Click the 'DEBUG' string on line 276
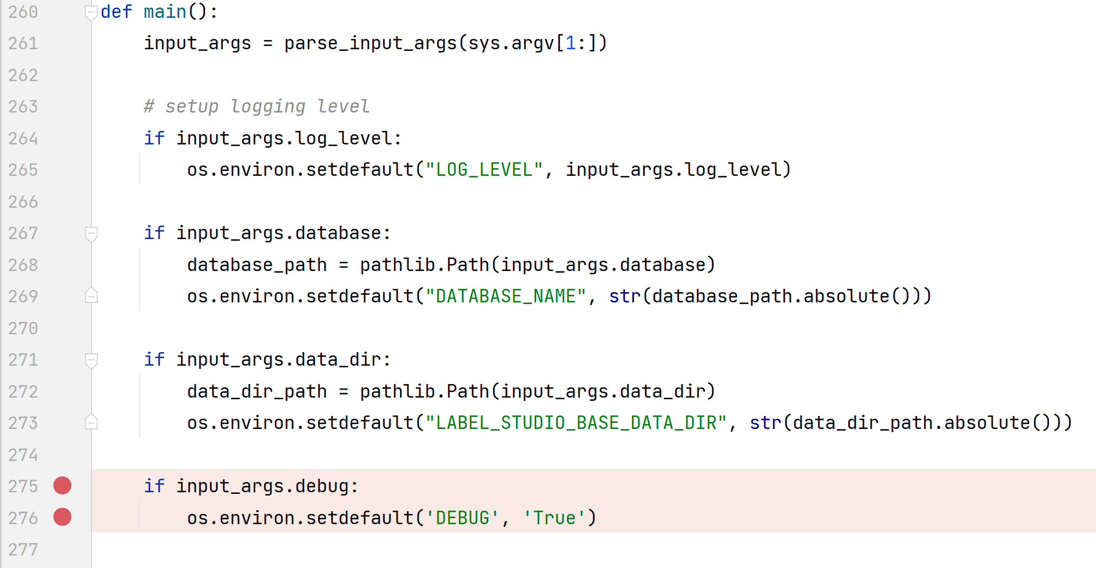Viewport: 1096px width, 568px height. coord(463,518)
